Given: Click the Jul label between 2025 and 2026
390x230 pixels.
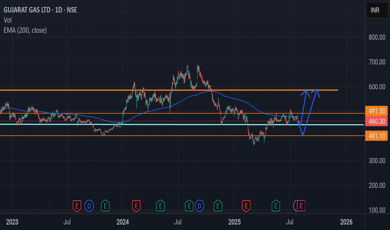Looking at the screenshot, I should click(290, 222).
